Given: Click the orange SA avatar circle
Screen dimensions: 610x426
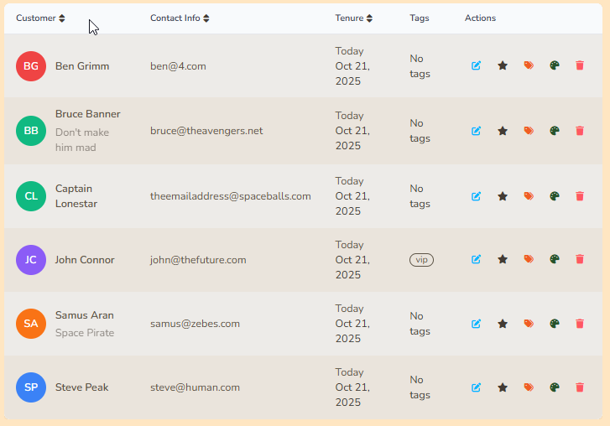Looking at the screenshot, I should (x=31, y=324).
